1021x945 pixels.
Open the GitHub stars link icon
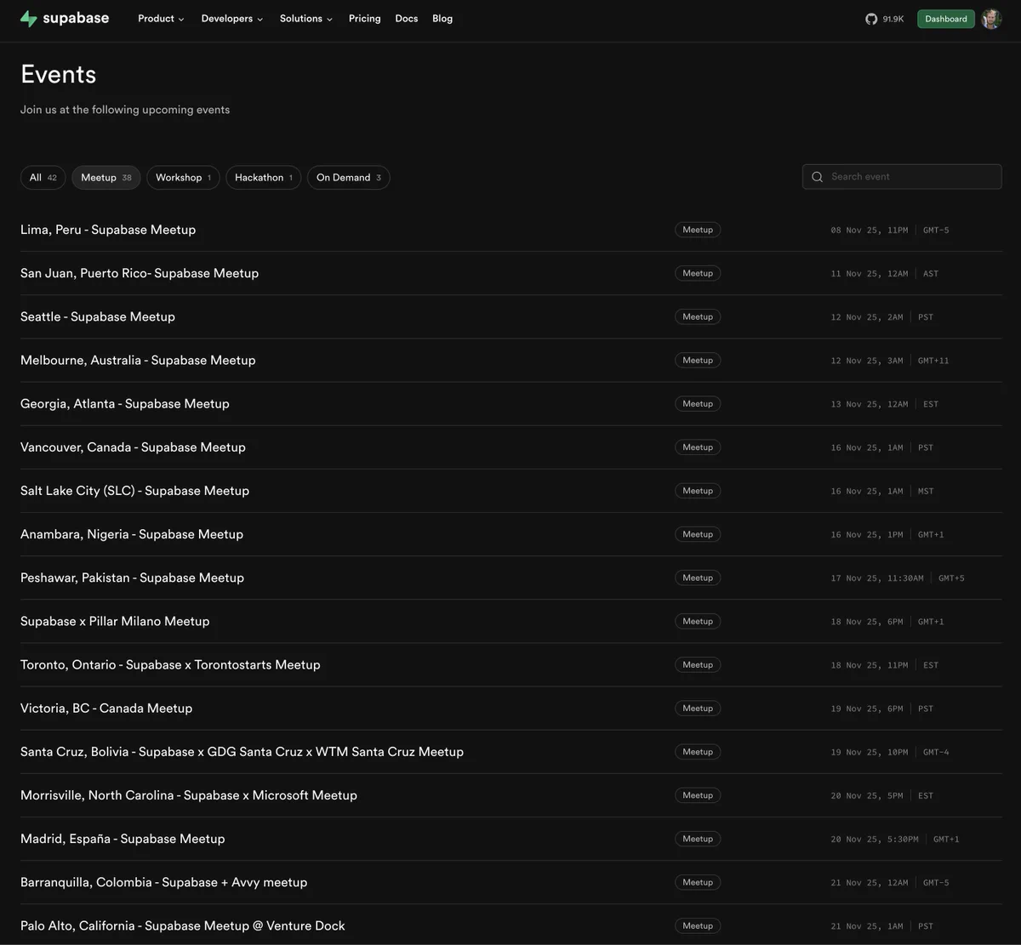(871, 19)
